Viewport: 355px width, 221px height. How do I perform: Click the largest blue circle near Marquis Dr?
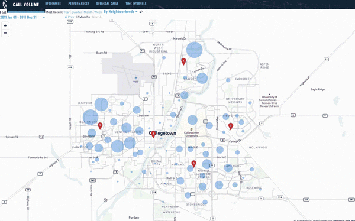(194, 50)
